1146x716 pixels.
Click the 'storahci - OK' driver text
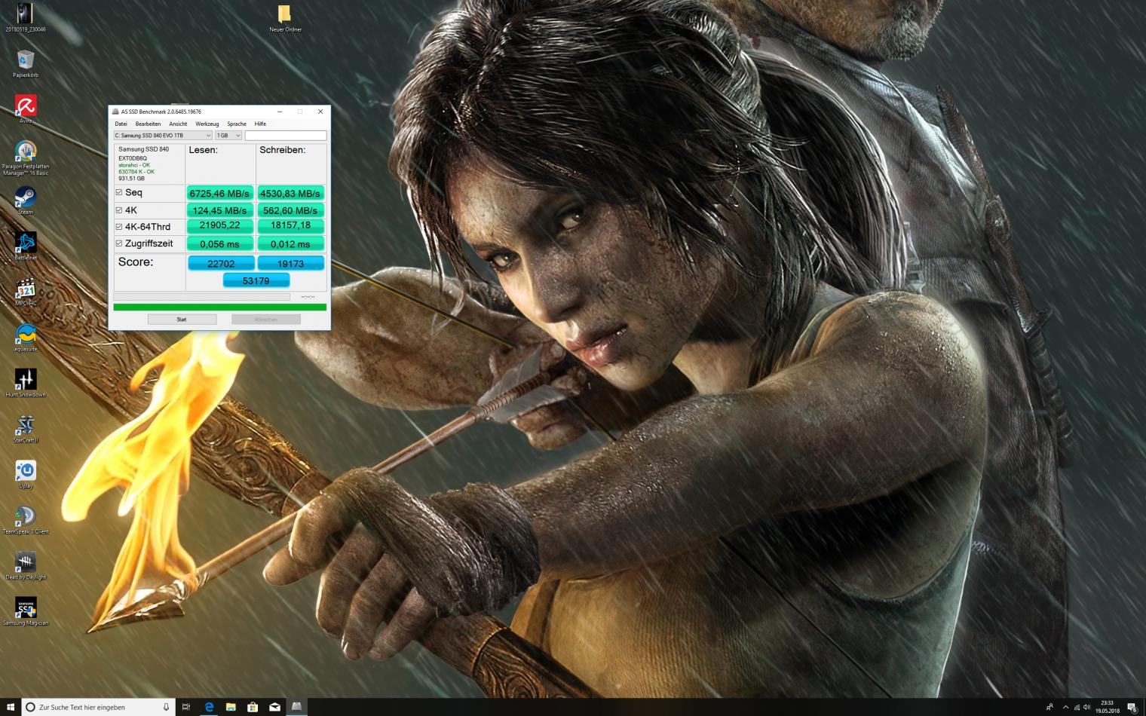(x=134, y=165)
